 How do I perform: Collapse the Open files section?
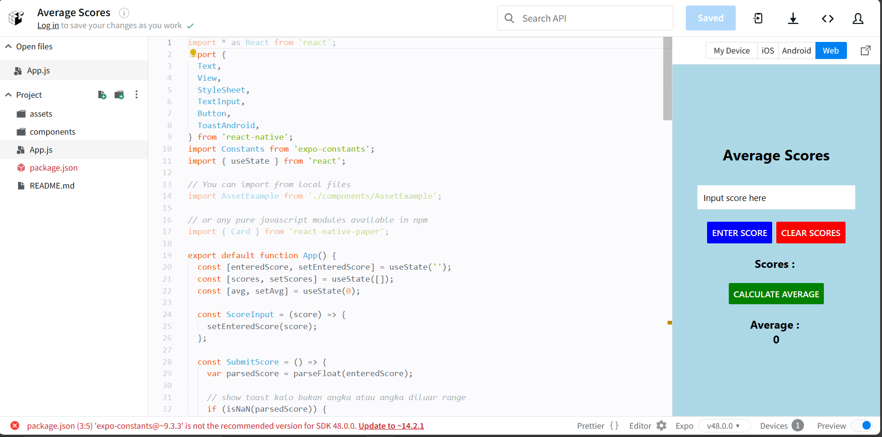click(x=8, y=46)
